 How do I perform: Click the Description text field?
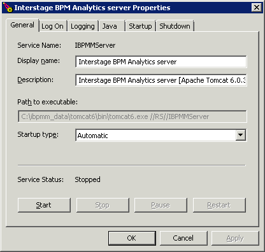(161, 80)
